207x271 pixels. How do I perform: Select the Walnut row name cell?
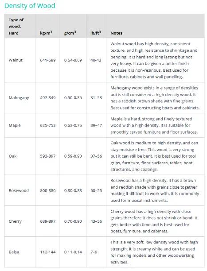pyautogui.click(x=20, y=60)
